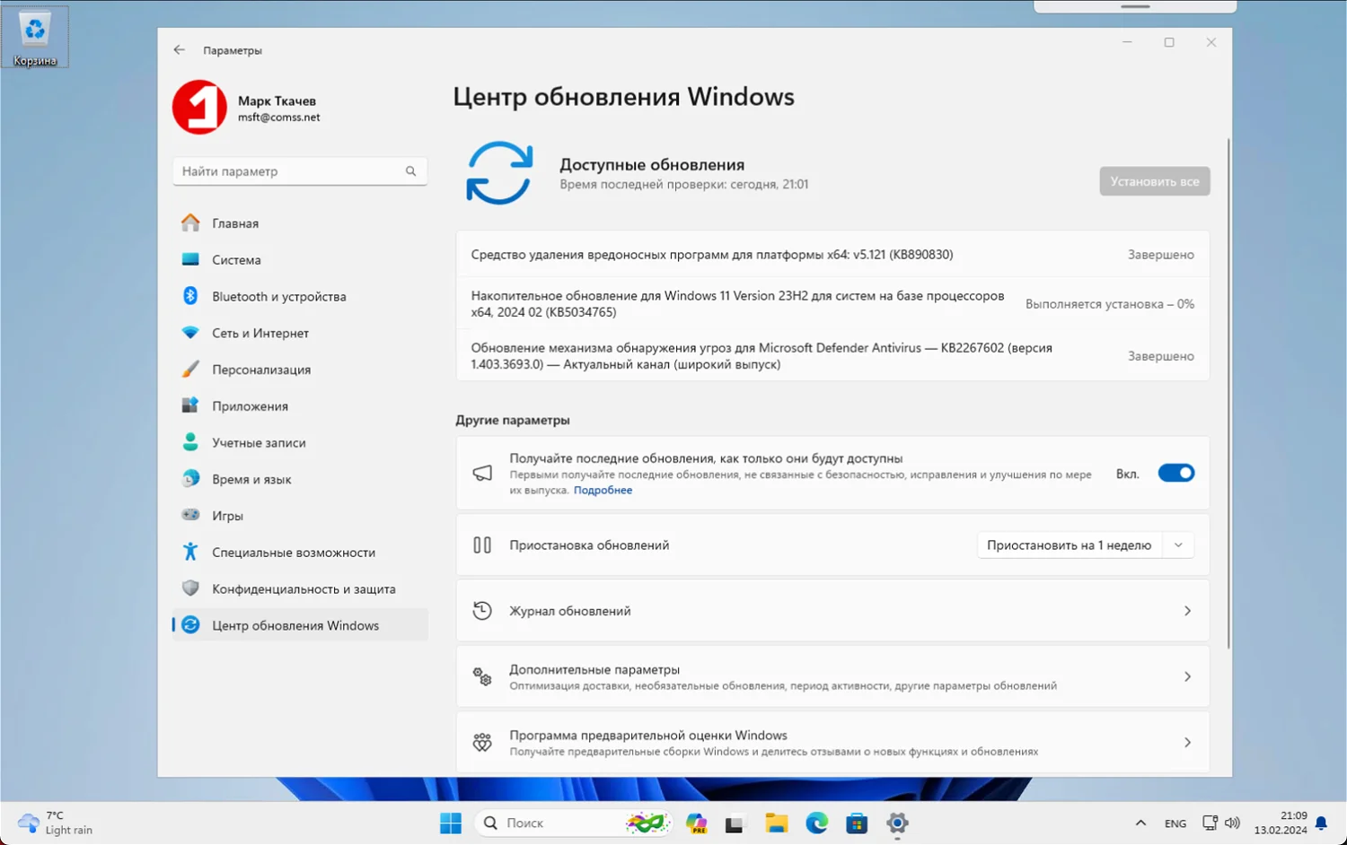Open Журнал обновлений chevron
This screenshot has height=845, width=1347.
(x=1187, y=611)
